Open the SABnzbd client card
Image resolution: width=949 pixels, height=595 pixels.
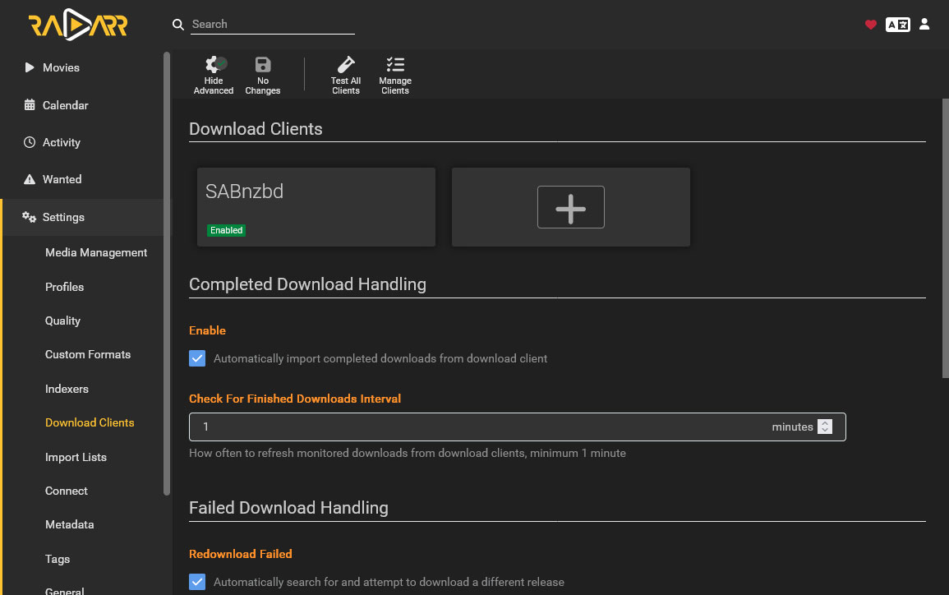point(316,207)
